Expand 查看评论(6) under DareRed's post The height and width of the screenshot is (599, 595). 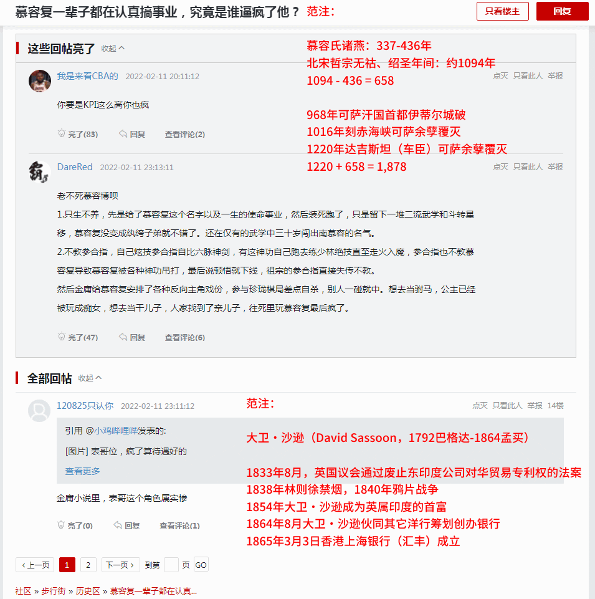coord(185,337)
